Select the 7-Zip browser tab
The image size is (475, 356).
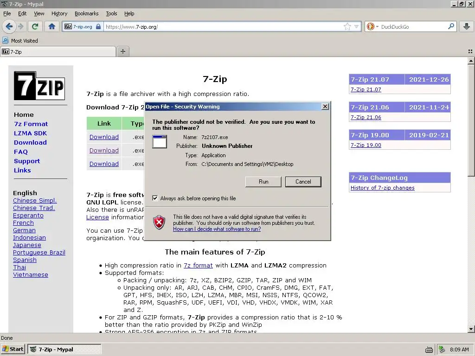coord(58,52)
